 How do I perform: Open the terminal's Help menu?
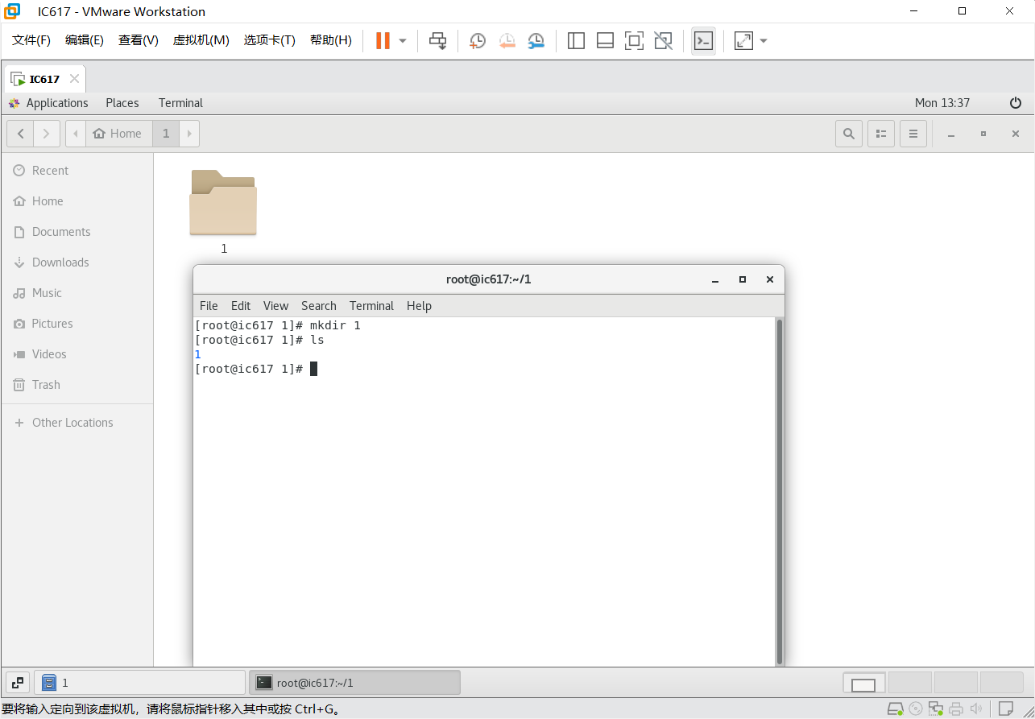pos(419,306)
